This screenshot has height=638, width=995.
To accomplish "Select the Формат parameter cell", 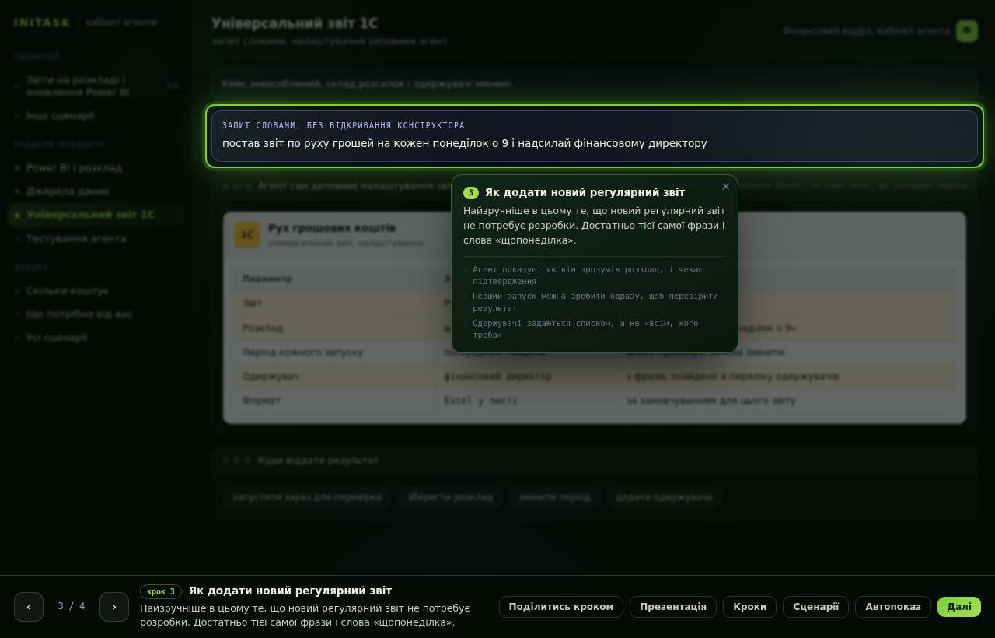I will 335,400.
